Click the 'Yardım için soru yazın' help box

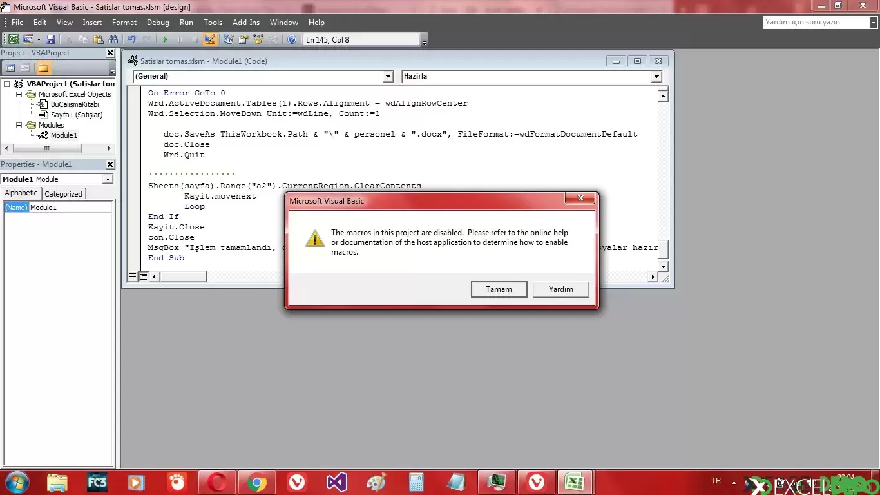coord(816,23)
